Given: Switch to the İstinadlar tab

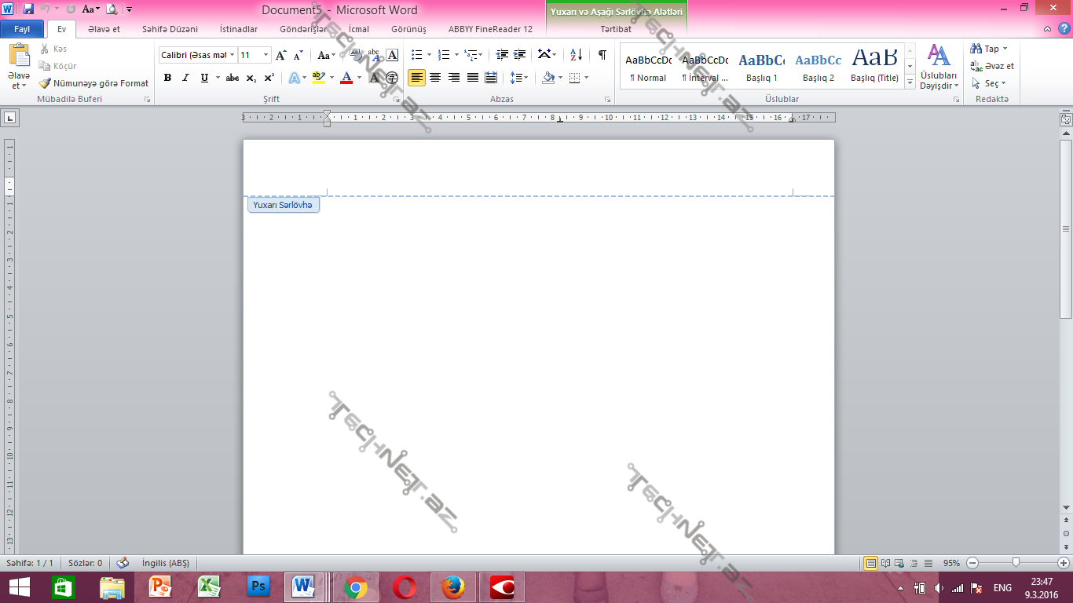Looking at the screenshot, I should pos(238,29).
